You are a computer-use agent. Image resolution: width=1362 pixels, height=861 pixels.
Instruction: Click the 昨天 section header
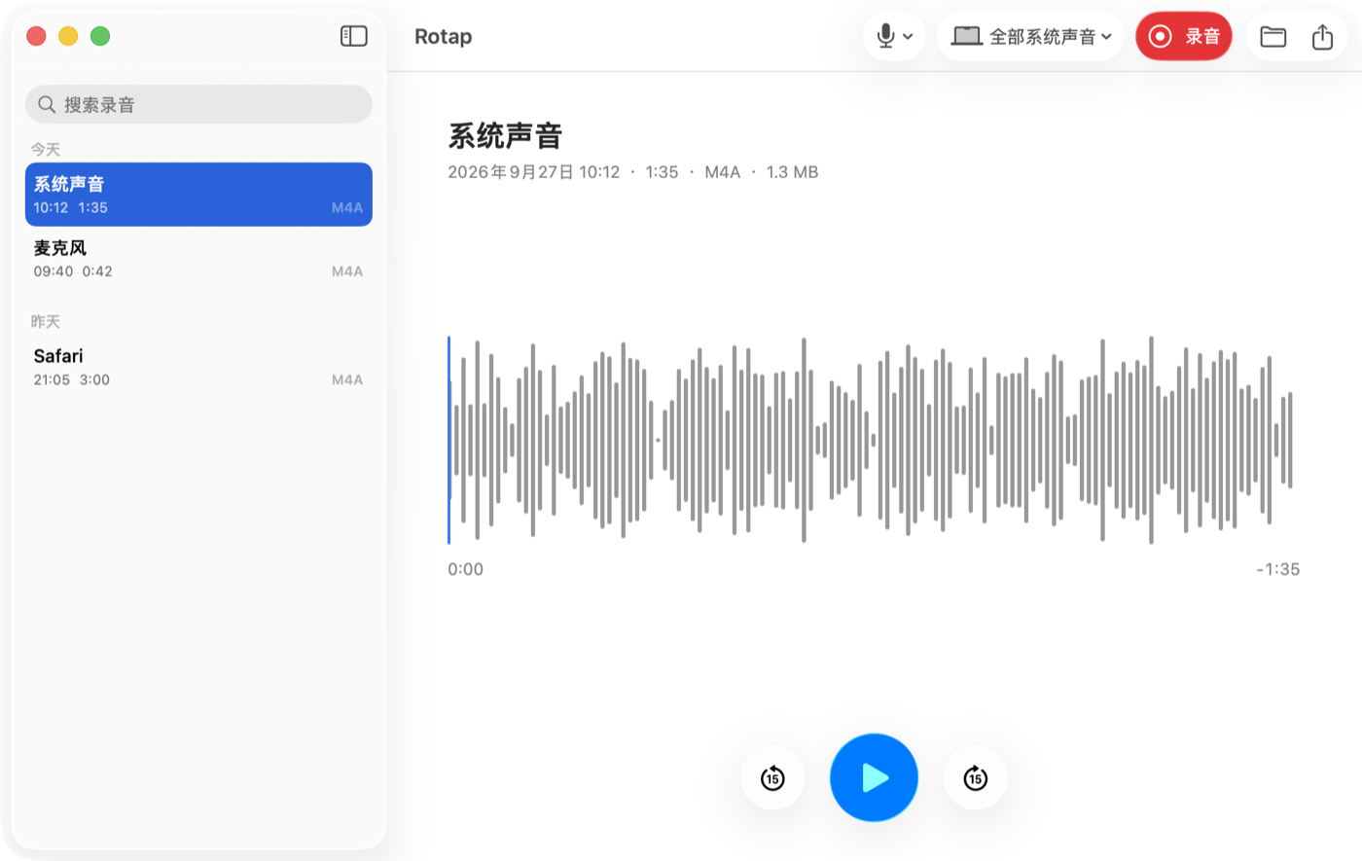[x=46, y=321]
